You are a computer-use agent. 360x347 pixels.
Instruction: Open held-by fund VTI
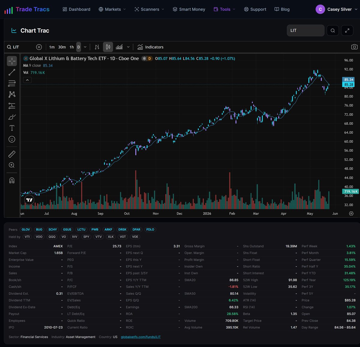[x=27, y=237]
